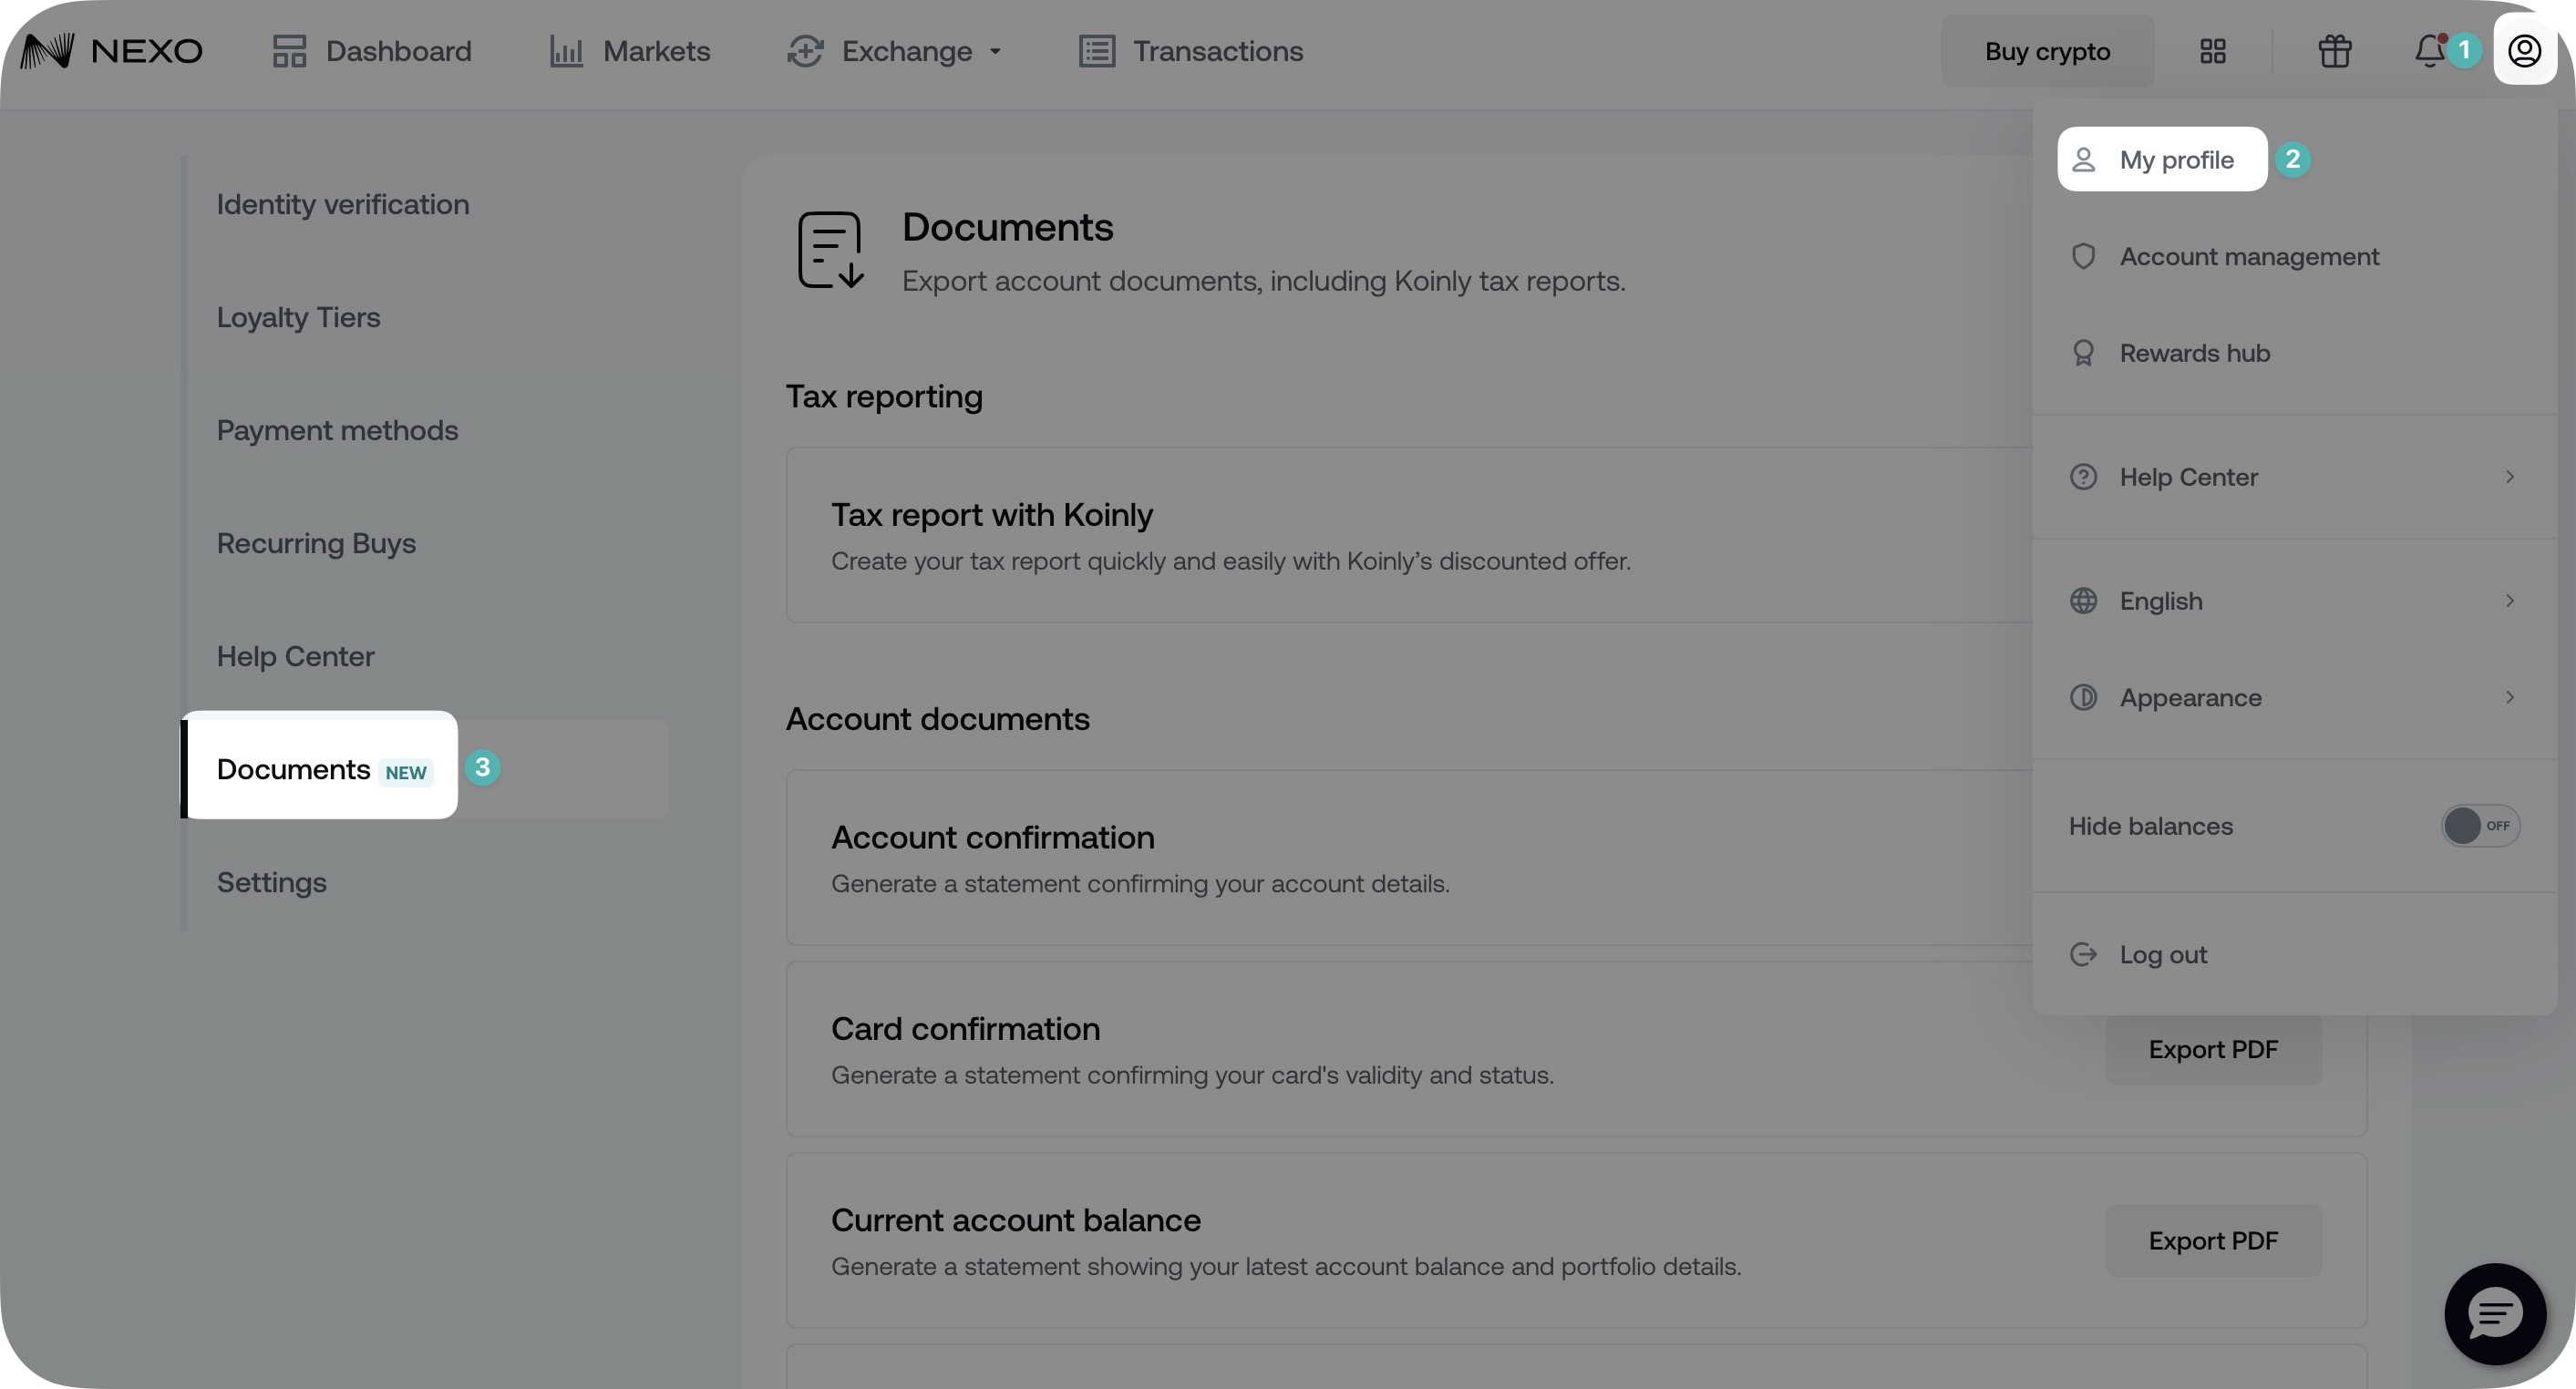The image size is (2576, 1389).
Task: Click the user account avatar icon
Action: click(x=2525, y=51)
